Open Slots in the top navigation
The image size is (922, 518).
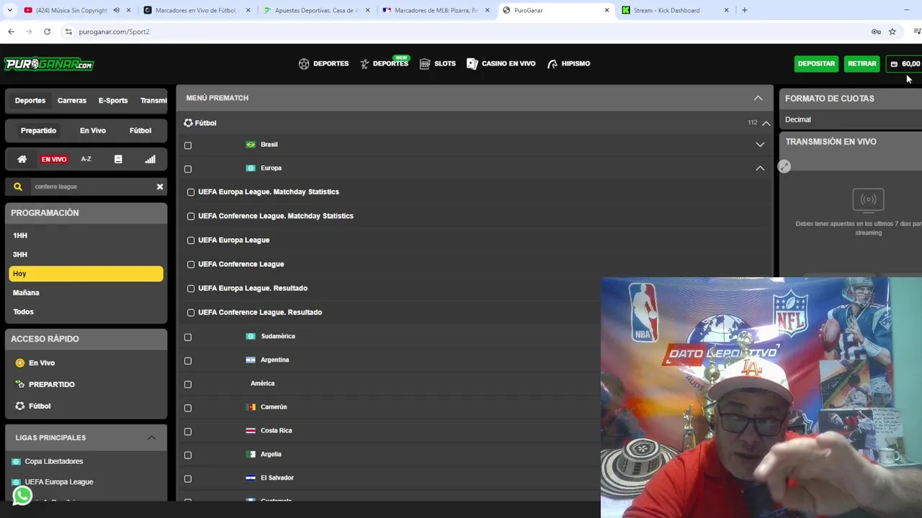[437, 63]
